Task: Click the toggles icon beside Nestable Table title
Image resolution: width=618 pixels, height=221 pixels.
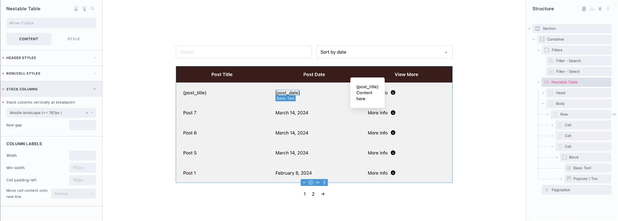Action: [76, 8]
